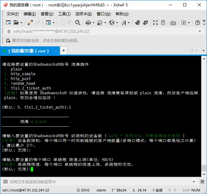The width and height of the screenshot is (207, 194).
Task: Click the Open session folder icon
Action: click(16, 23)
